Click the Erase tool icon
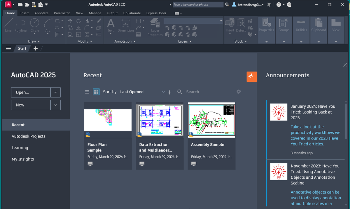 pos(99,21)
